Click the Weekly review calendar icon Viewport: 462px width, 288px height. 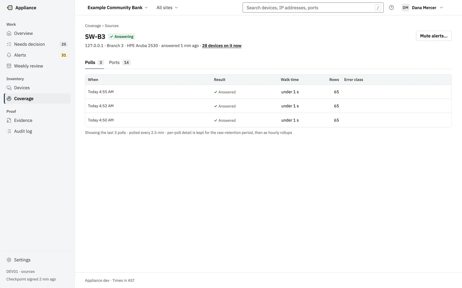pyautogui.click(x=9, y=66)
